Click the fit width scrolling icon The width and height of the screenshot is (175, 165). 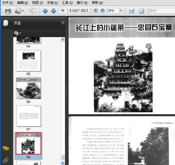(x=132, y=11)
